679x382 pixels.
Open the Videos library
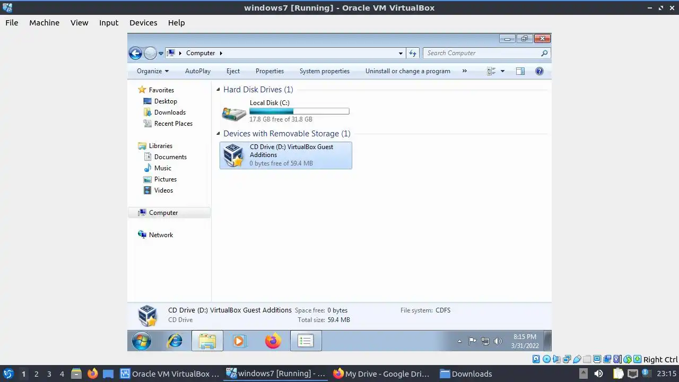click(x=163, y=190)
